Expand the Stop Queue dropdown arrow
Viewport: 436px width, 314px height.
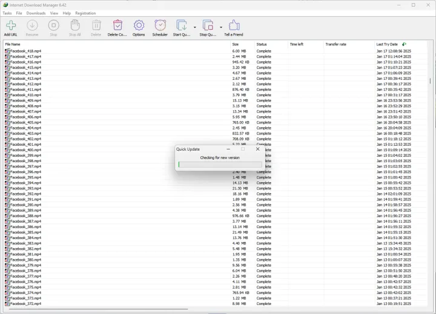[220, 27]
